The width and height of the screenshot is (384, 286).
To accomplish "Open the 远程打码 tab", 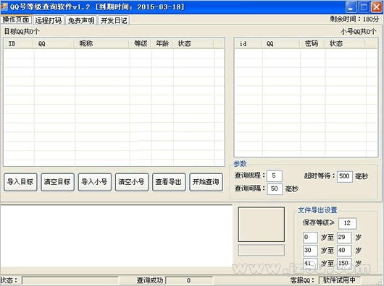I will point(49,20).
